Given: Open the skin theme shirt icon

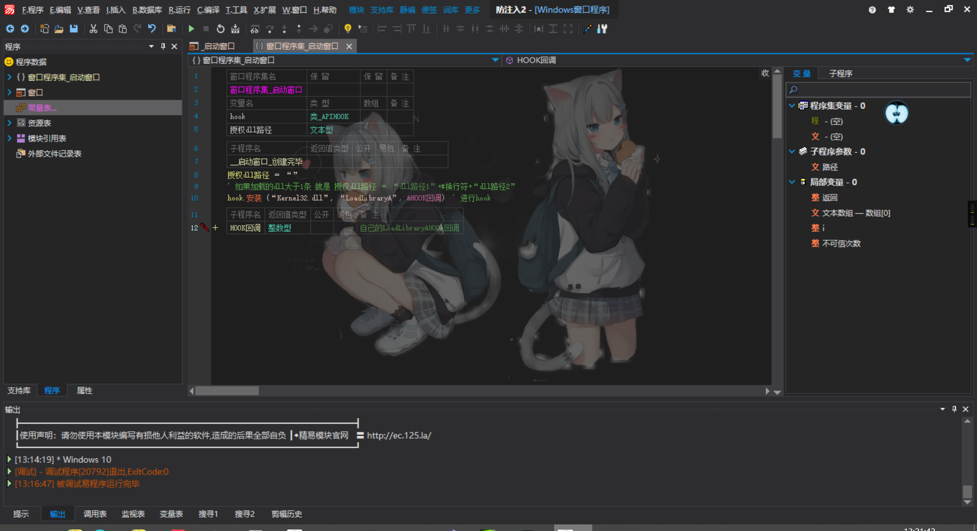Looking at the screenshot, I should 891,10.
